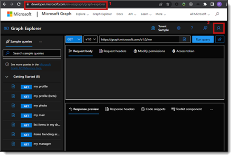Click the Graph Explorer logo icon
234x158 pixels.
[6, 28]
